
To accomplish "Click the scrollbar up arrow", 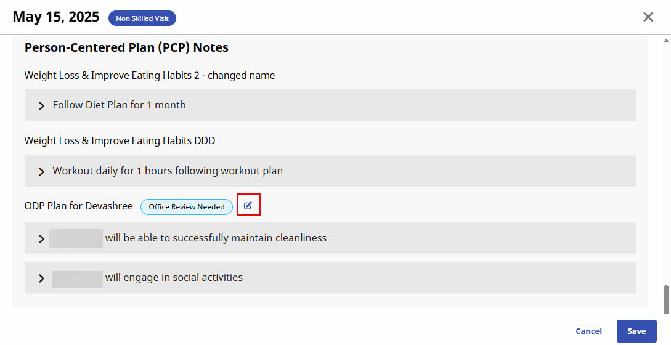I will click(666, 40).
